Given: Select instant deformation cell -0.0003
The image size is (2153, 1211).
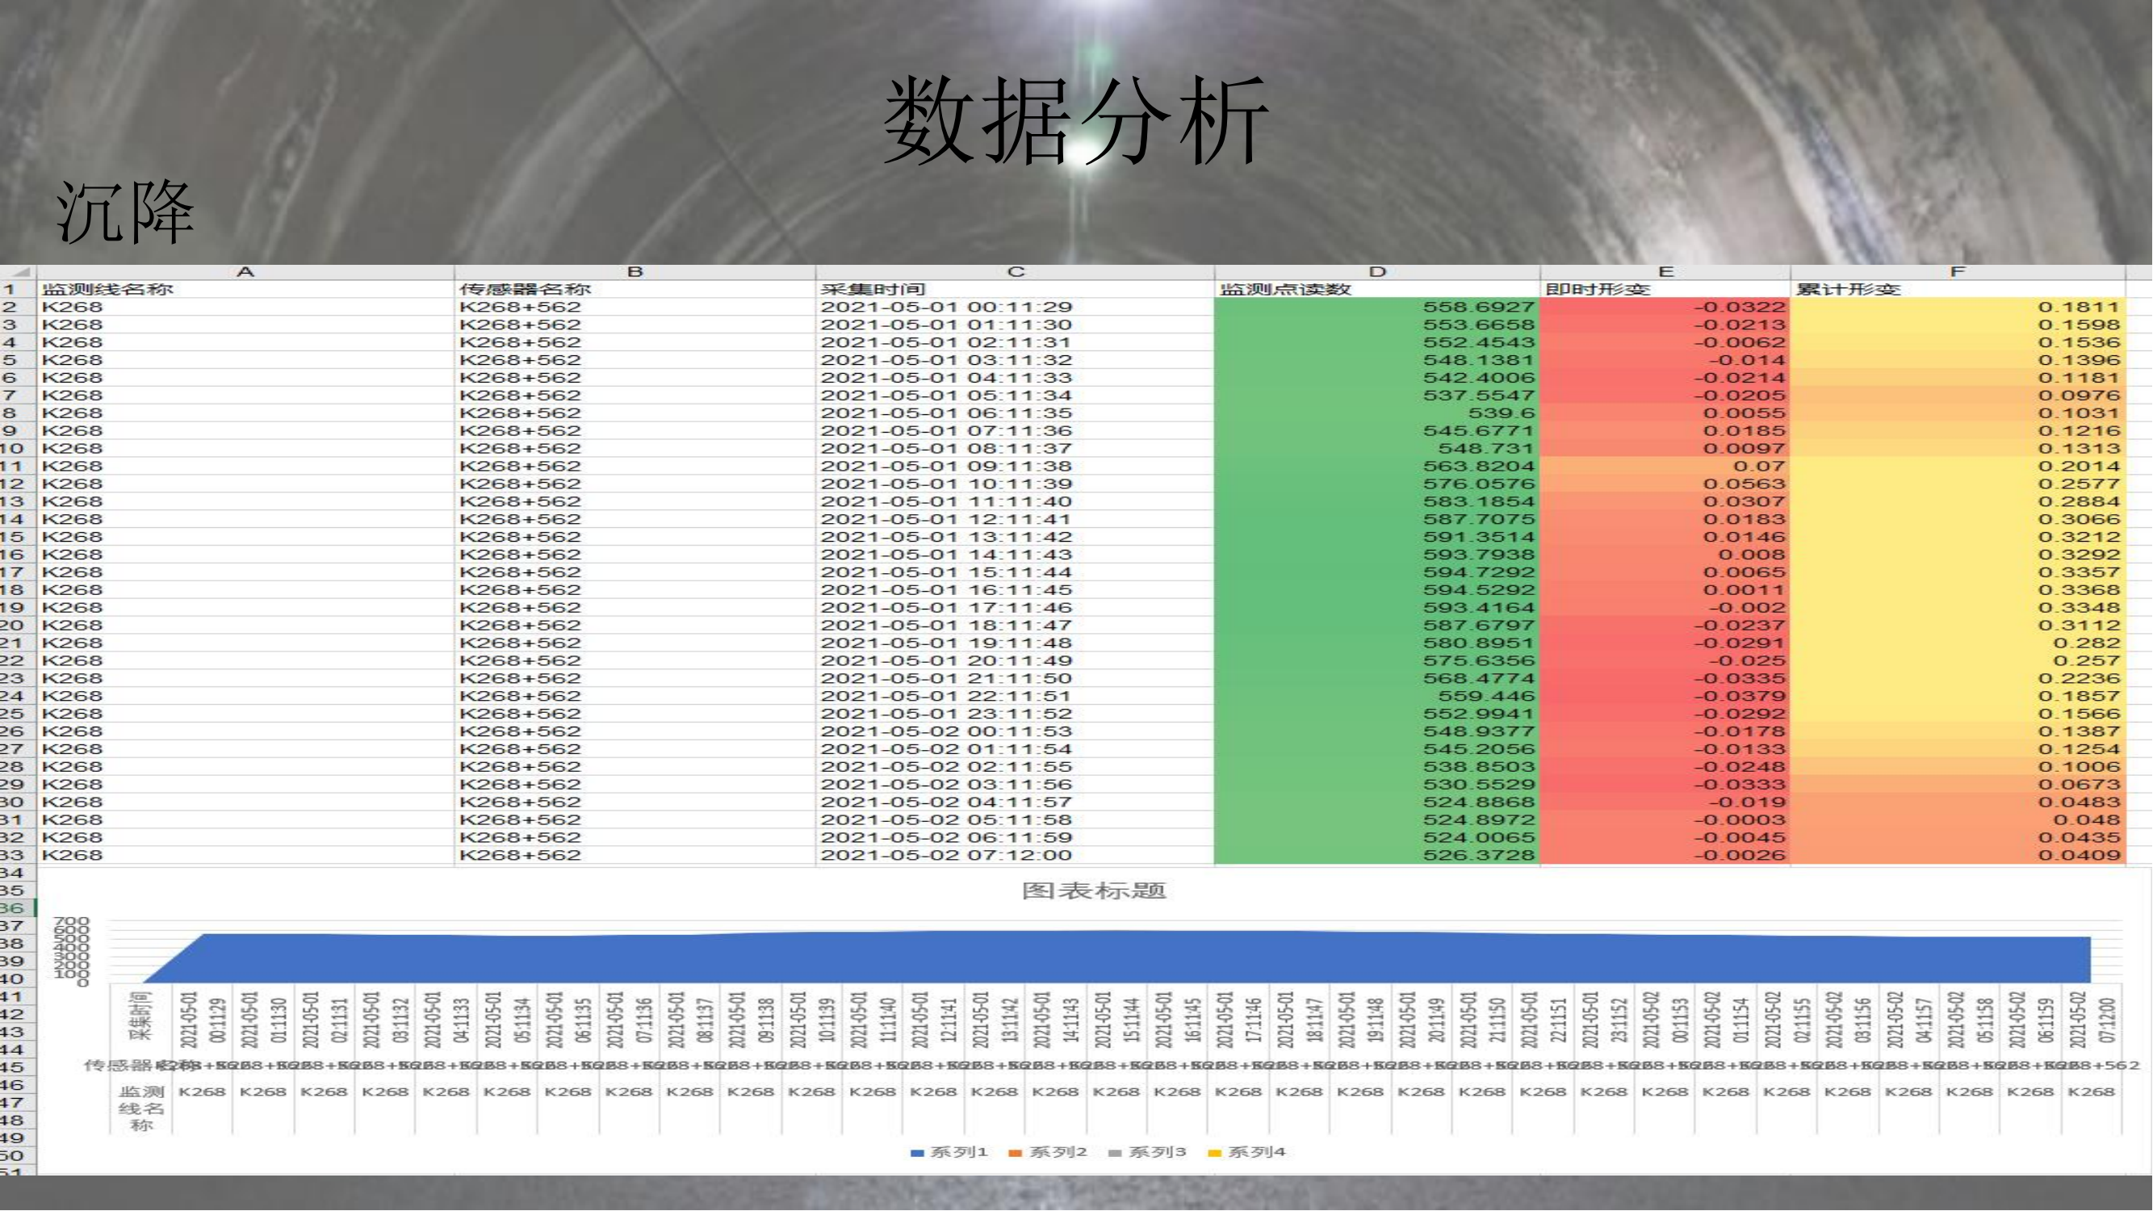Looking at the screenshot, I should tap(1665, 820).
